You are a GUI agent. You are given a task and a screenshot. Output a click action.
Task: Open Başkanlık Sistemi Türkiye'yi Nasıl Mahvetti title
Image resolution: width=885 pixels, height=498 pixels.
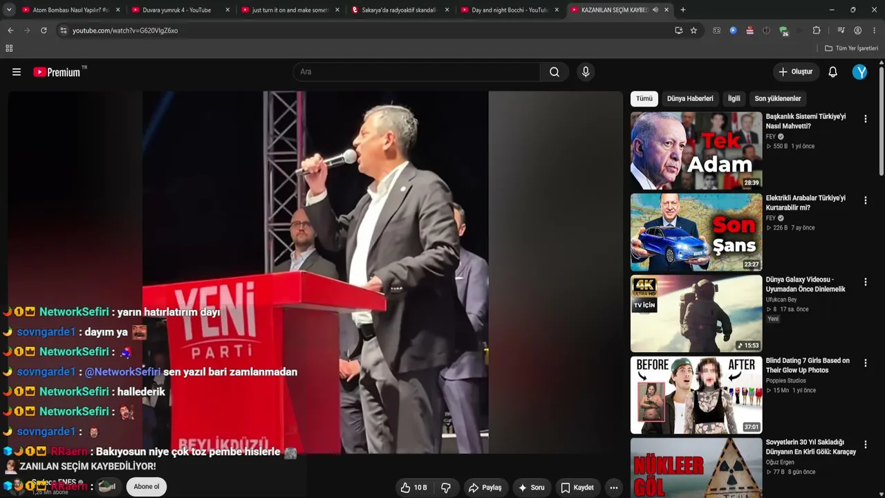tap(806, 121)
